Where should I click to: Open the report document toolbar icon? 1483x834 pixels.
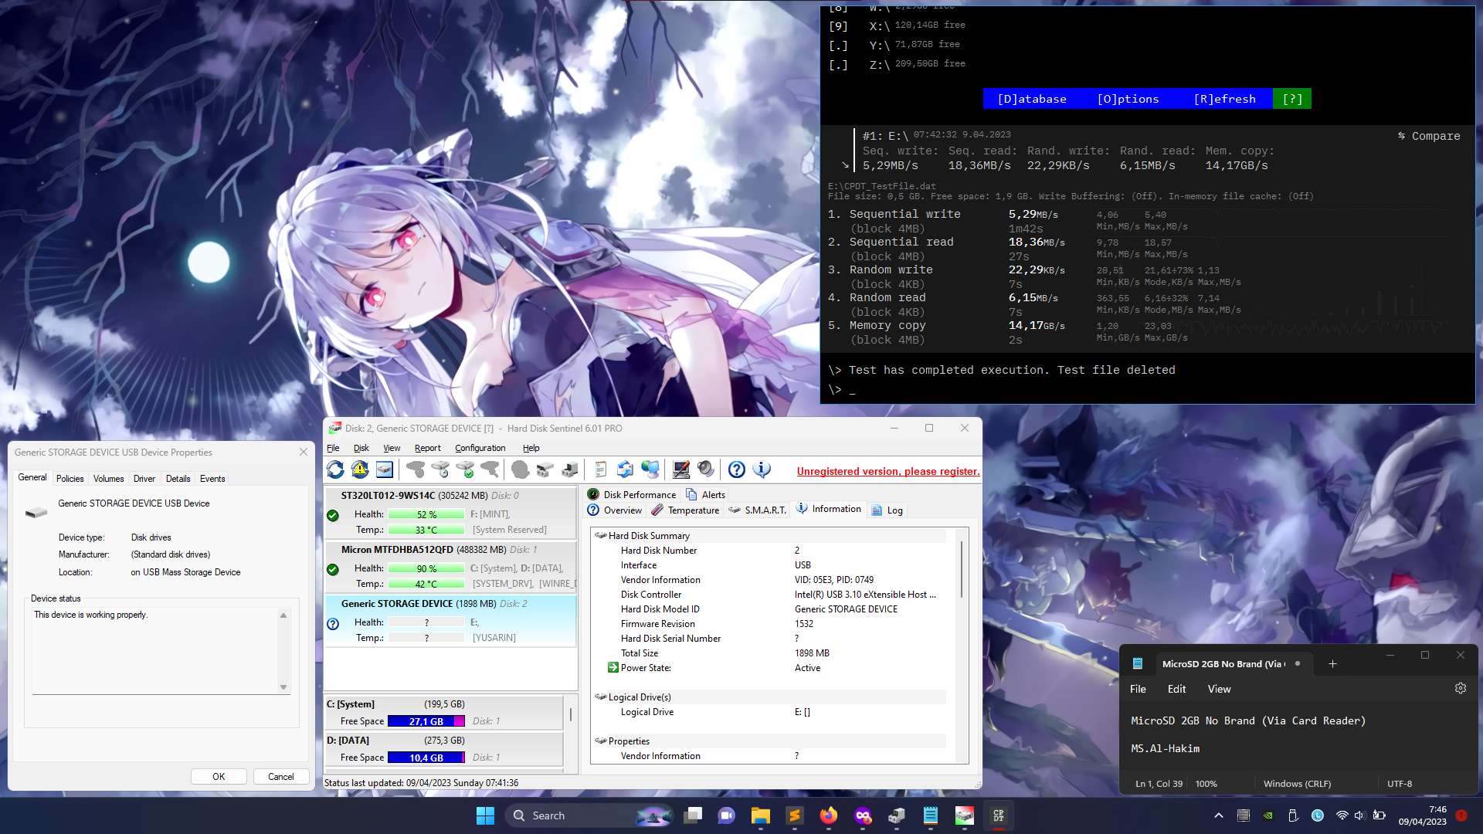pos(601,470)
